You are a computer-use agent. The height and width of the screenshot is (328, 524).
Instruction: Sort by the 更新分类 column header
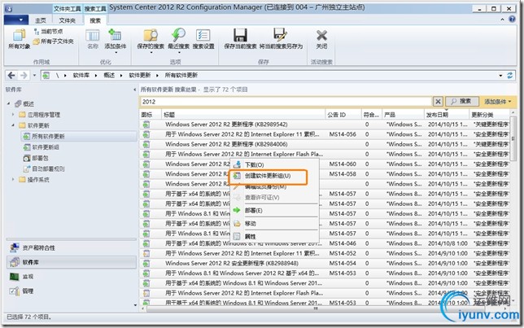[x=490, y=115]
